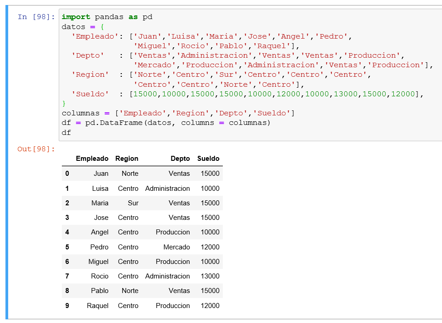Click row index 9 in the table
The height and width of the screenshot is (323, 442).
click(x=67, y=306)
